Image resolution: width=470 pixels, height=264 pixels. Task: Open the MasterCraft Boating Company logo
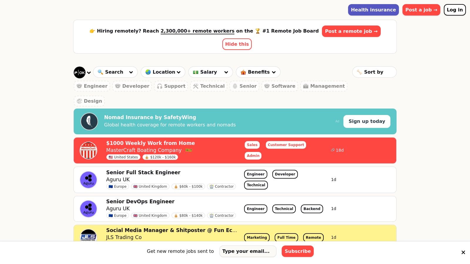(x=88, y=150)
